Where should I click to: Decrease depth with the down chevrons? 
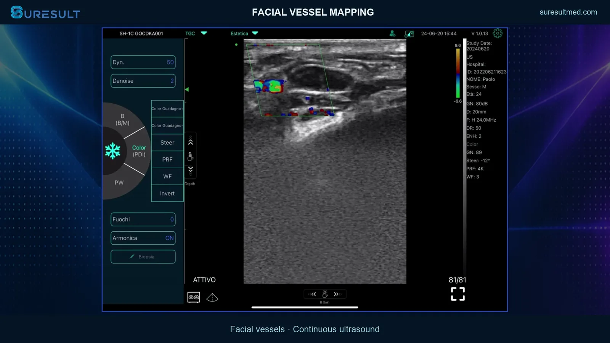191,170
